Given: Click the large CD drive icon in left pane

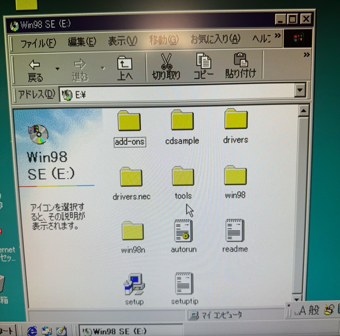Looking at the screenshot, I should (x=38, y=134).
